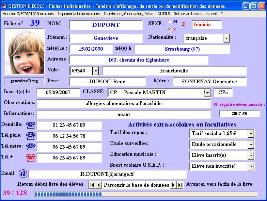Expand the Education musicale dropdown
The image size is (267, 201).
coord(251,155)
